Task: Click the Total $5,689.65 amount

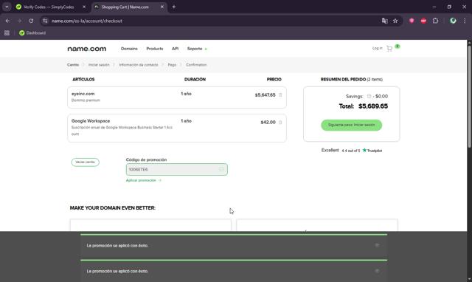Action: coord(373,106)
